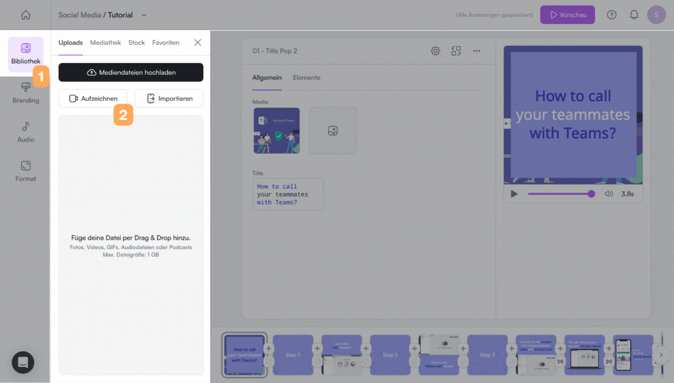The height and width of the screenshot is (383, 674).
Task: Select the Step 3 timeline scene
Action: [487, 355]
